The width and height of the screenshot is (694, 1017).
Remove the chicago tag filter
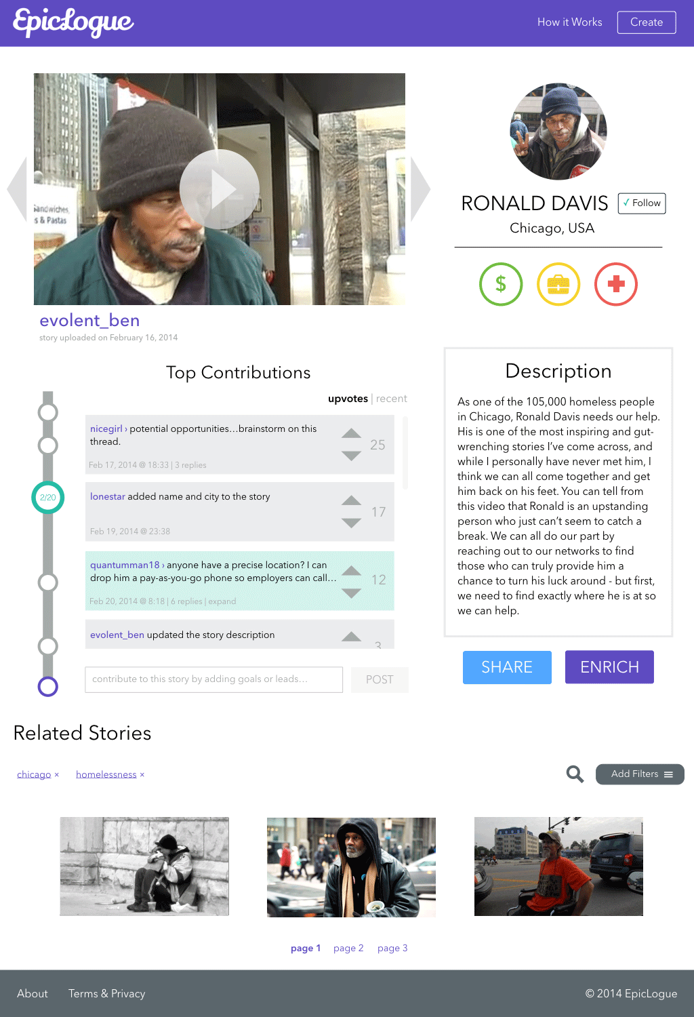tap(57, 774)
